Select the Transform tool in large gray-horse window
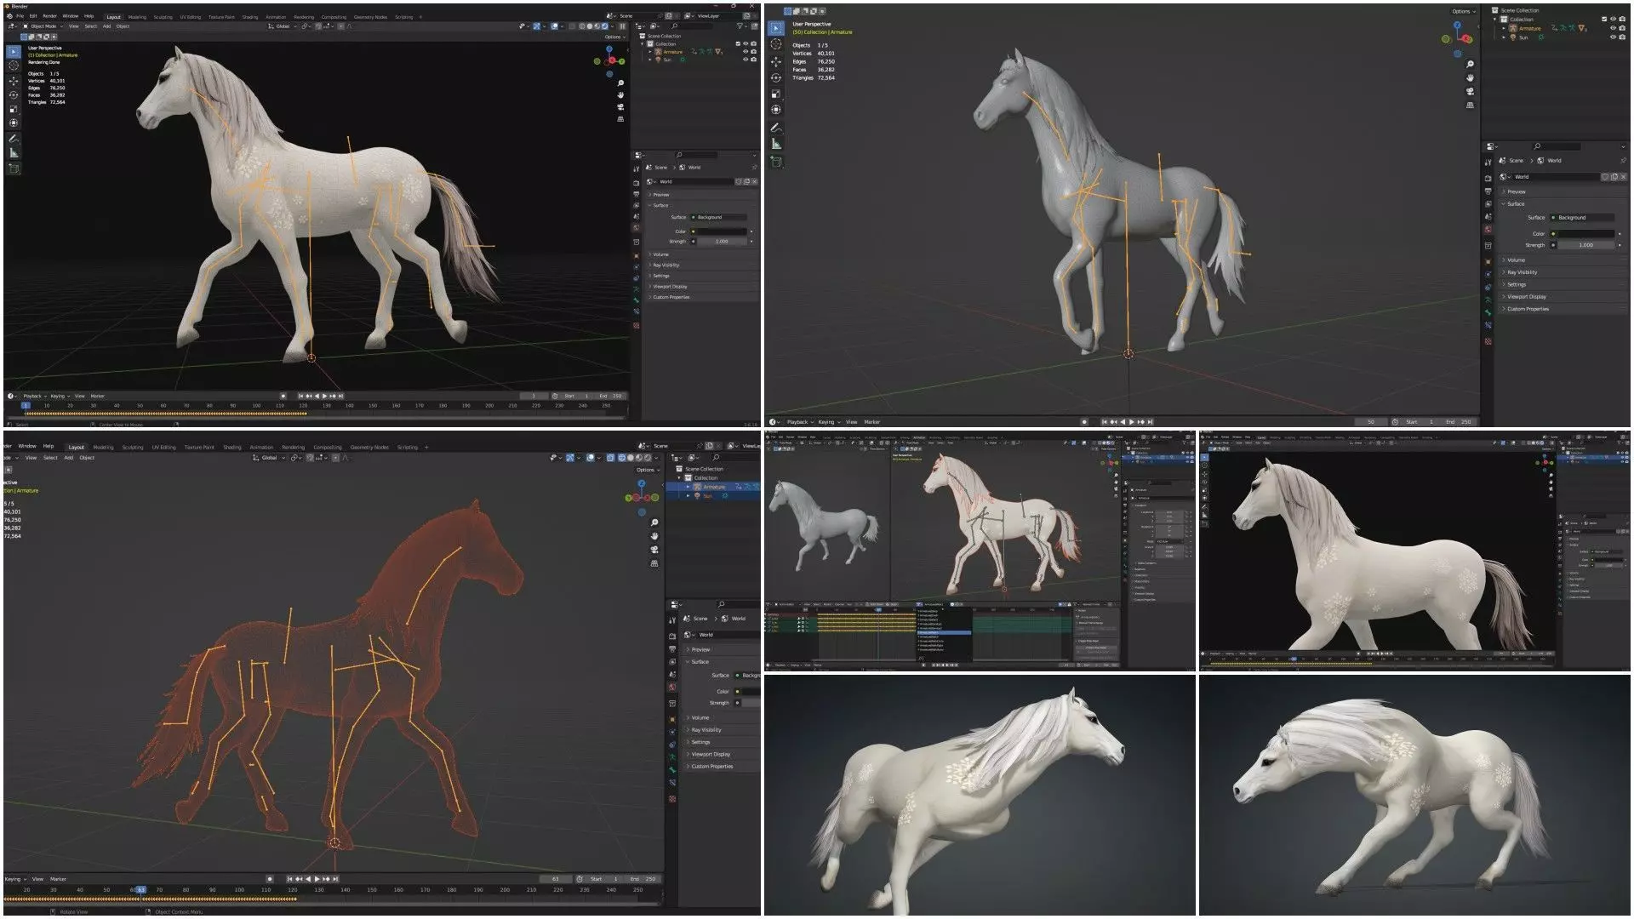Screen dimensions: 1634x919 (775, 109)
